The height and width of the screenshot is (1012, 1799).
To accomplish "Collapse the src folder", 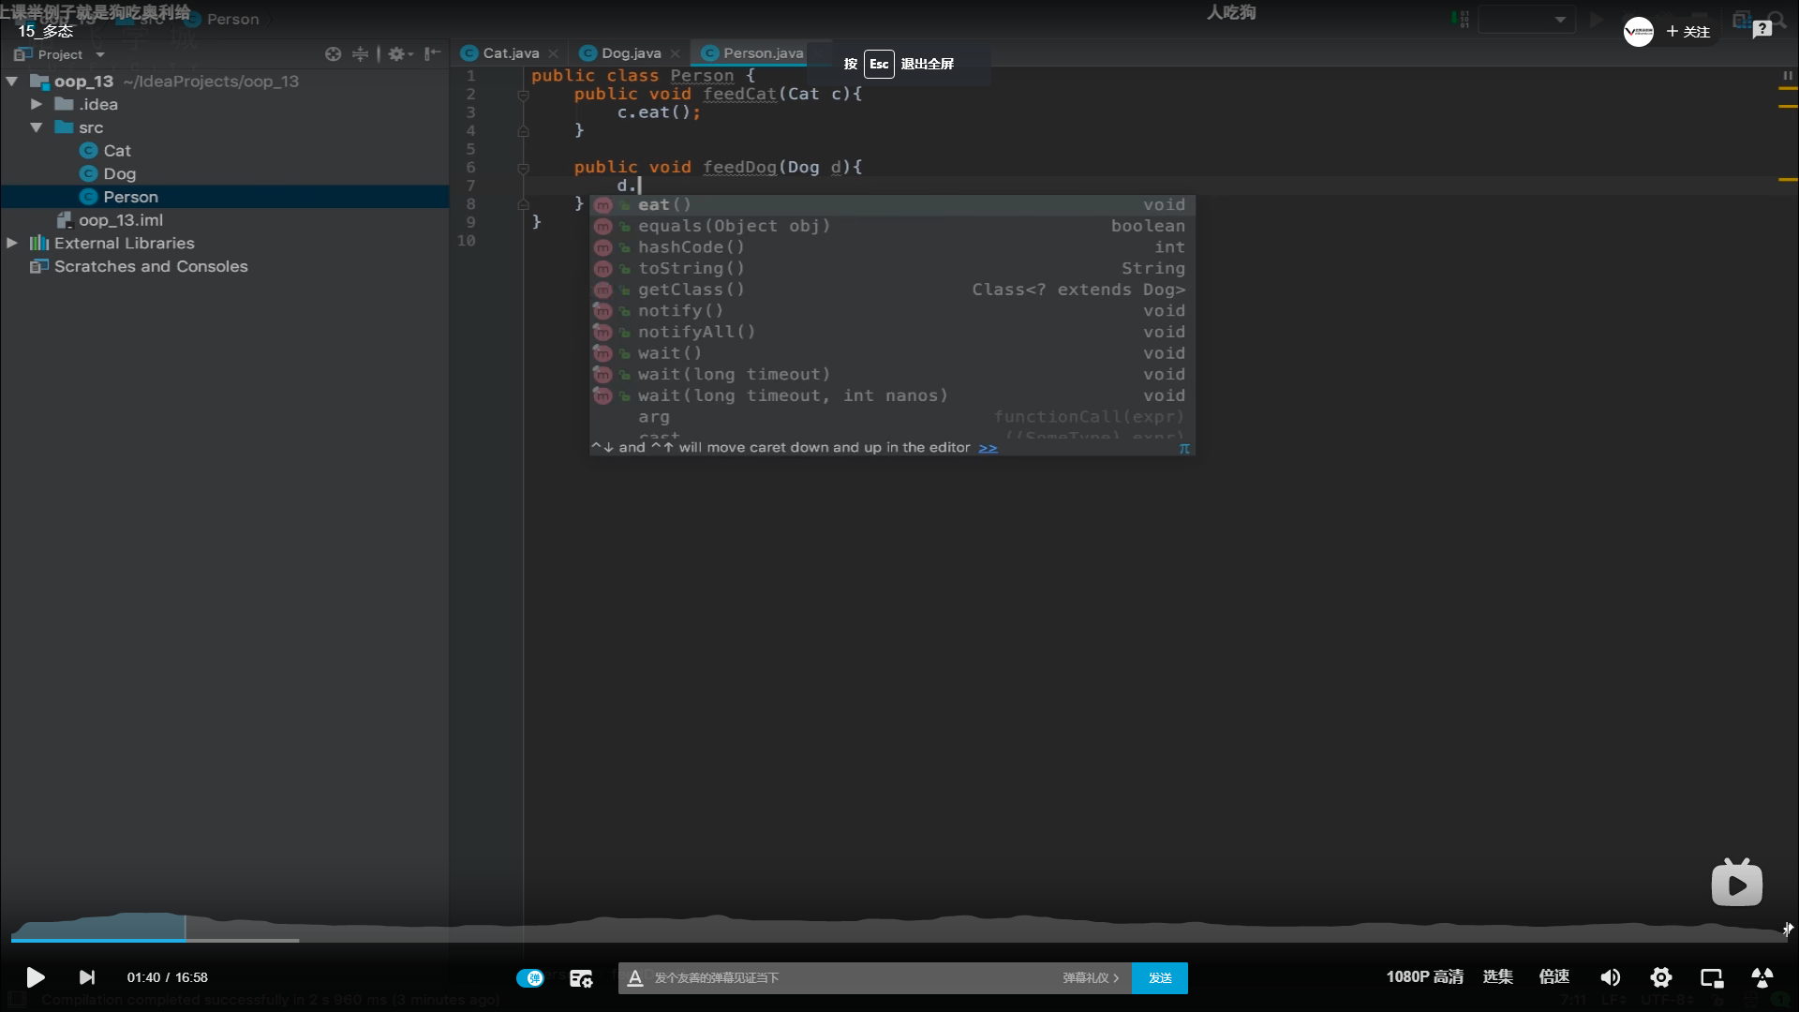I will (x=37, y=127).
